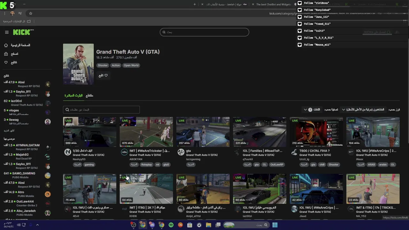
Task: Open the hamburger sidebar menu
Action: pyautogui.click(x=7, y=32)
